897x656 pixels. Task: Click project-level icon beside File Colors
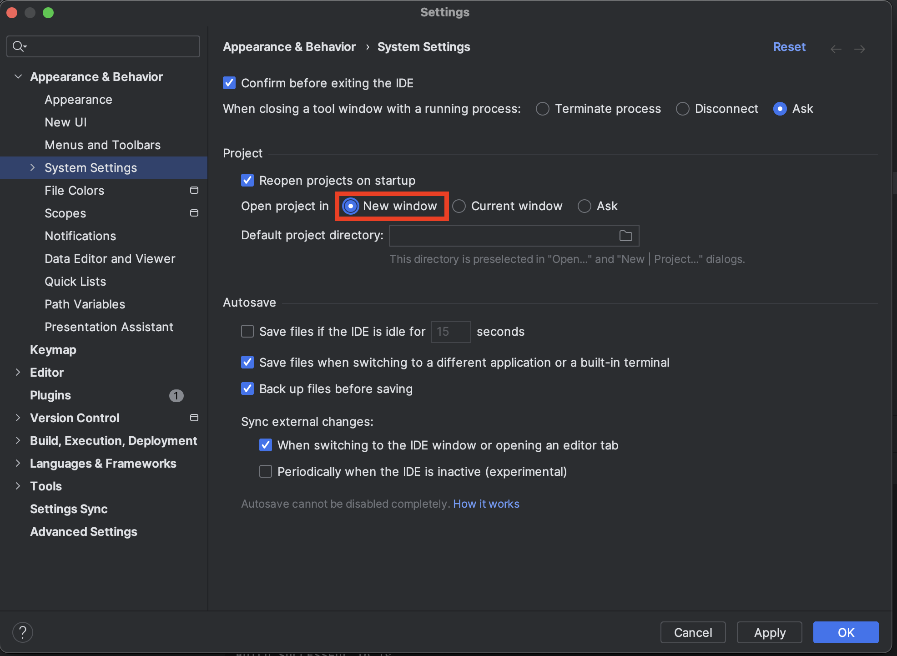coord(194,190)
